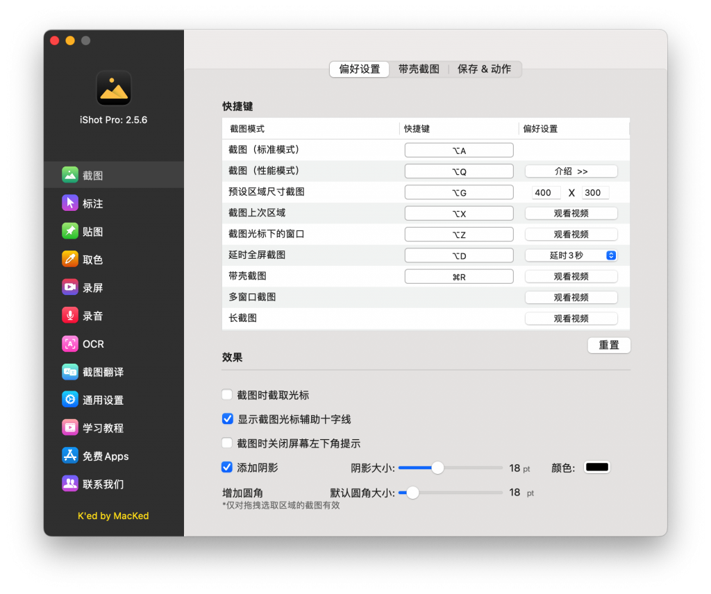Open the 截图 sidebar icon
Viewport: 711px width, 594px height.
point(70,175)
